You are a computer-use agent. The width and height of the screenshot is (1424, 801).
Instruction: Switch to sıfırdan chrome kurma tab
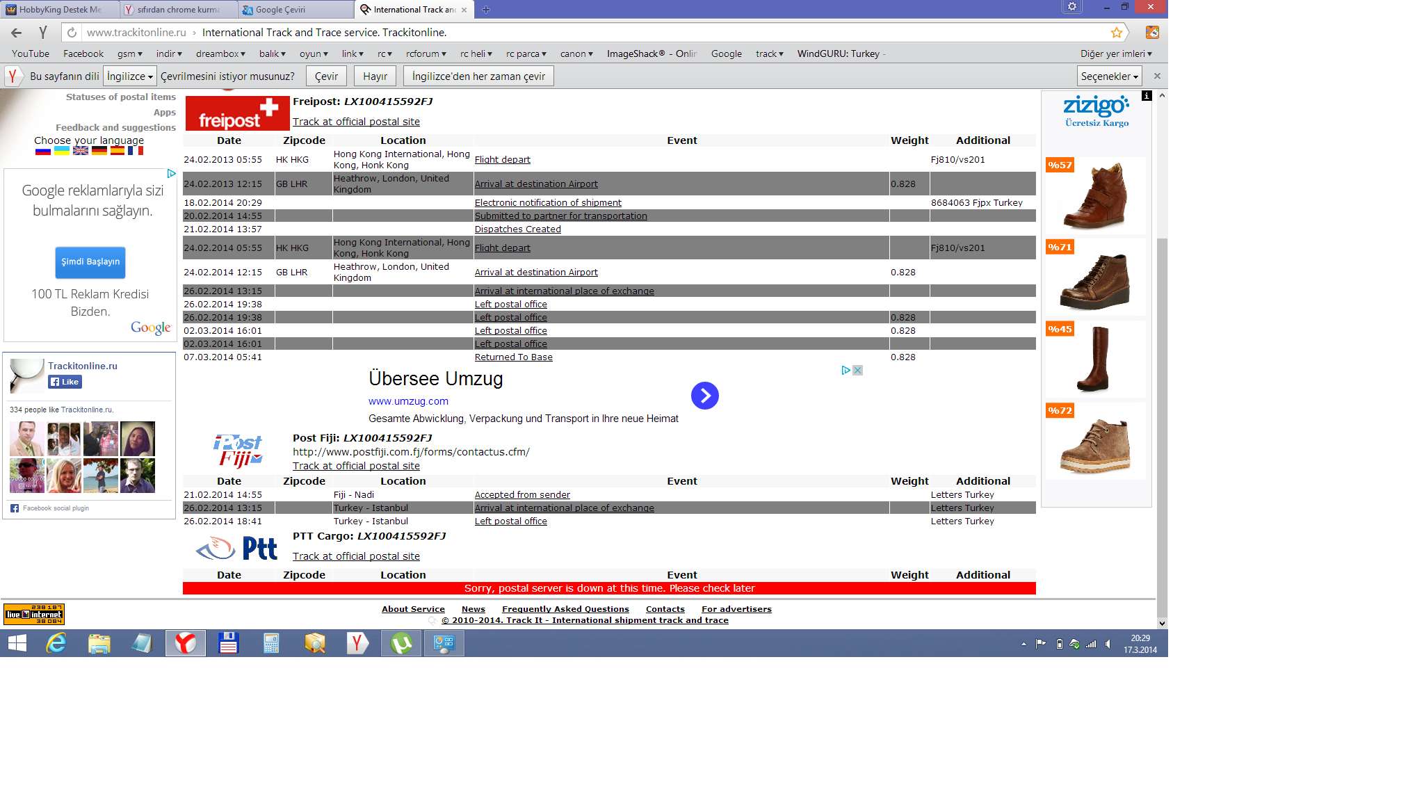(178, 10)
